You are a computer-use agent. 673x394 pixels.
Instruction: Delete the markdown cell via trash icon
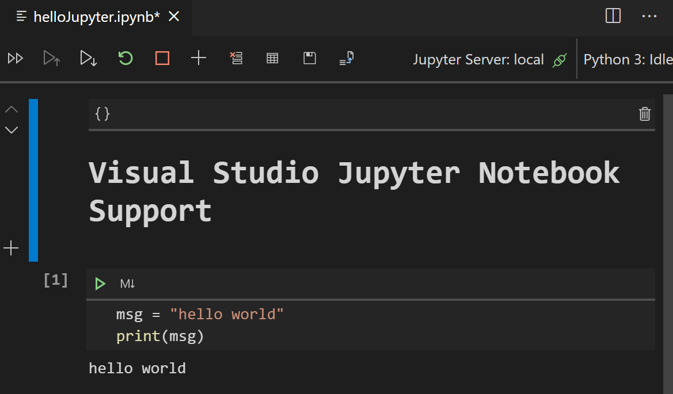644,114
